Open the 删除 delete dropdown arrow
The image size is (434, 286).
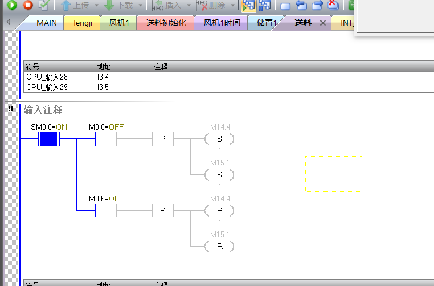(x=232, y=6)
